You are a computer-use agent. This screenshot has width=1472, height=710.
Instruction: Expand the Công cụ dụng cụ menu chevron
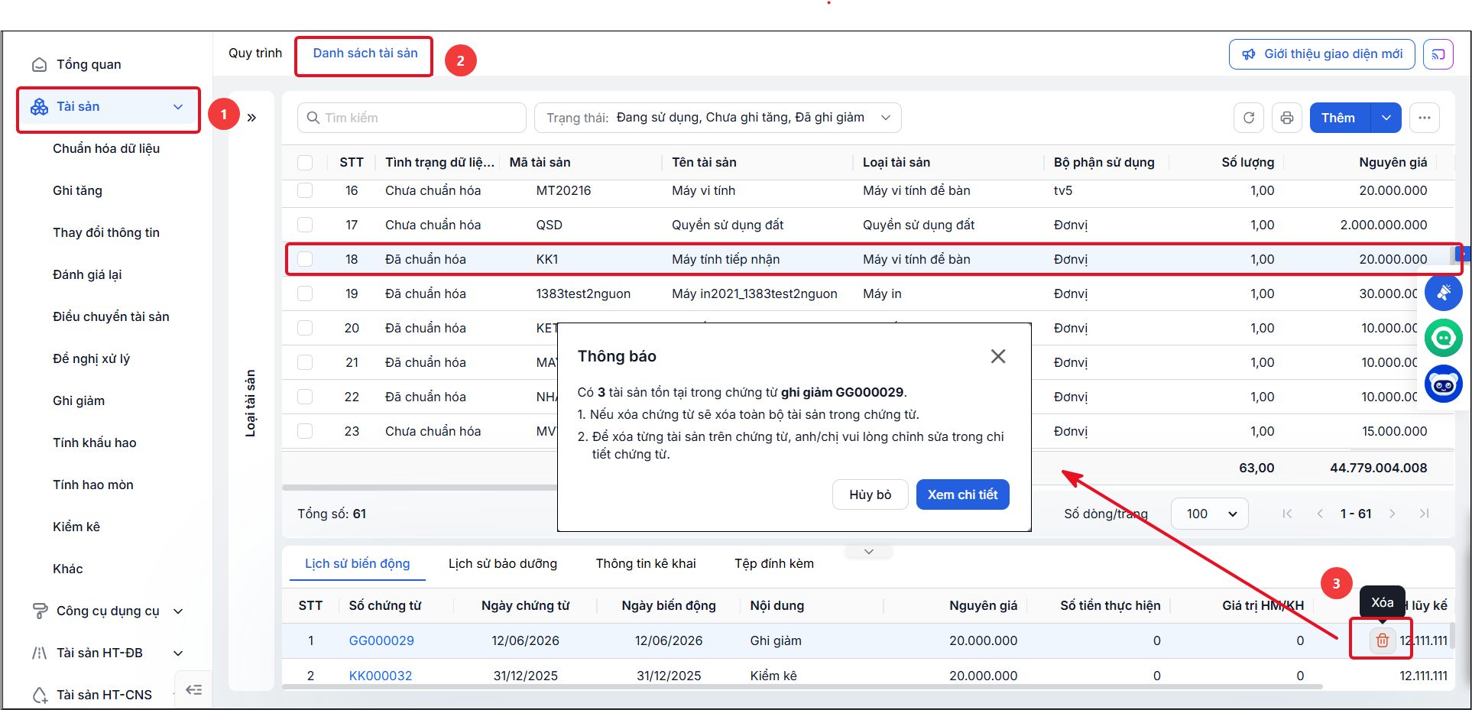[178, 611]
